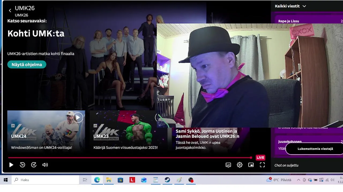Click the Haku search box
The width and height of the screenshot is (343, 192).
pyautogui.click(x=46, y=180)
